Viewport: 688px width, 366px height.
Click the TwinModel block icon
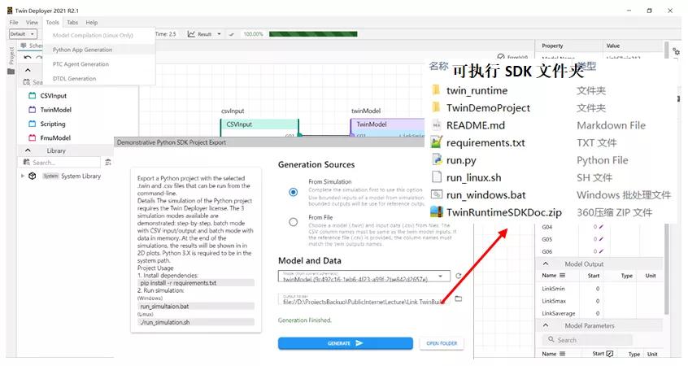(32, 110)
